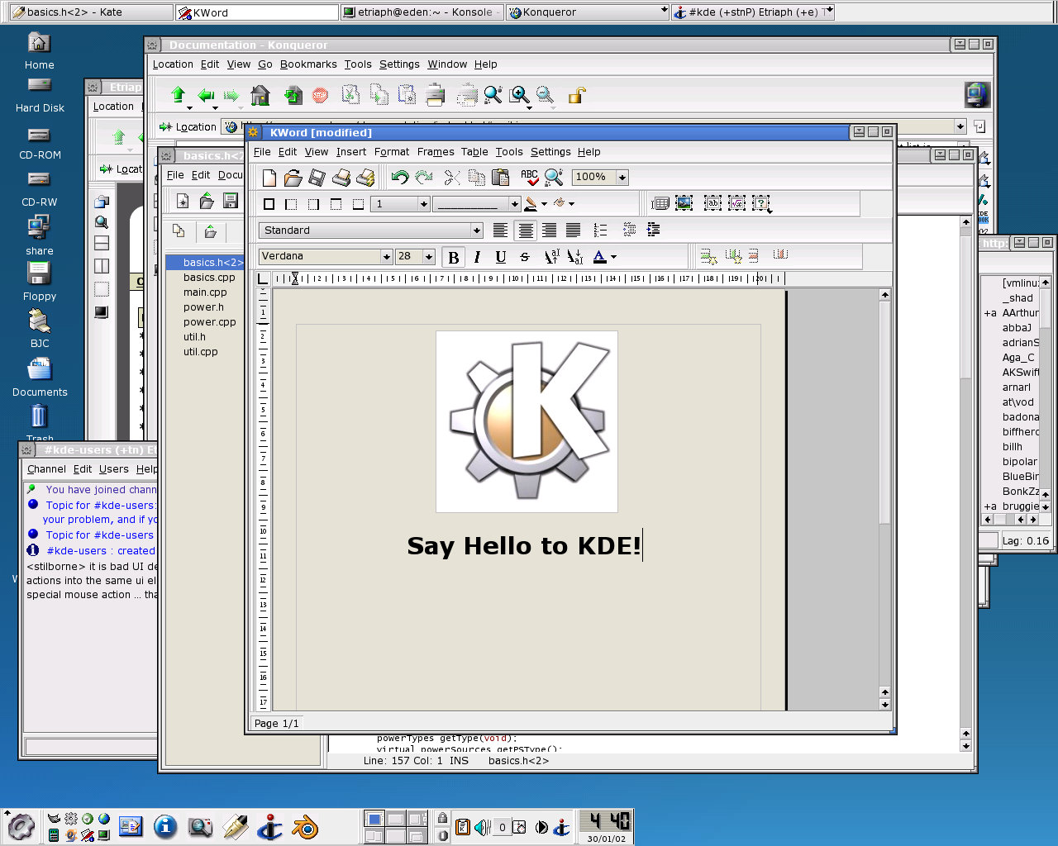
Task: Zoom in with Konqueror's plus magnifier
Action: pos(519,96)
